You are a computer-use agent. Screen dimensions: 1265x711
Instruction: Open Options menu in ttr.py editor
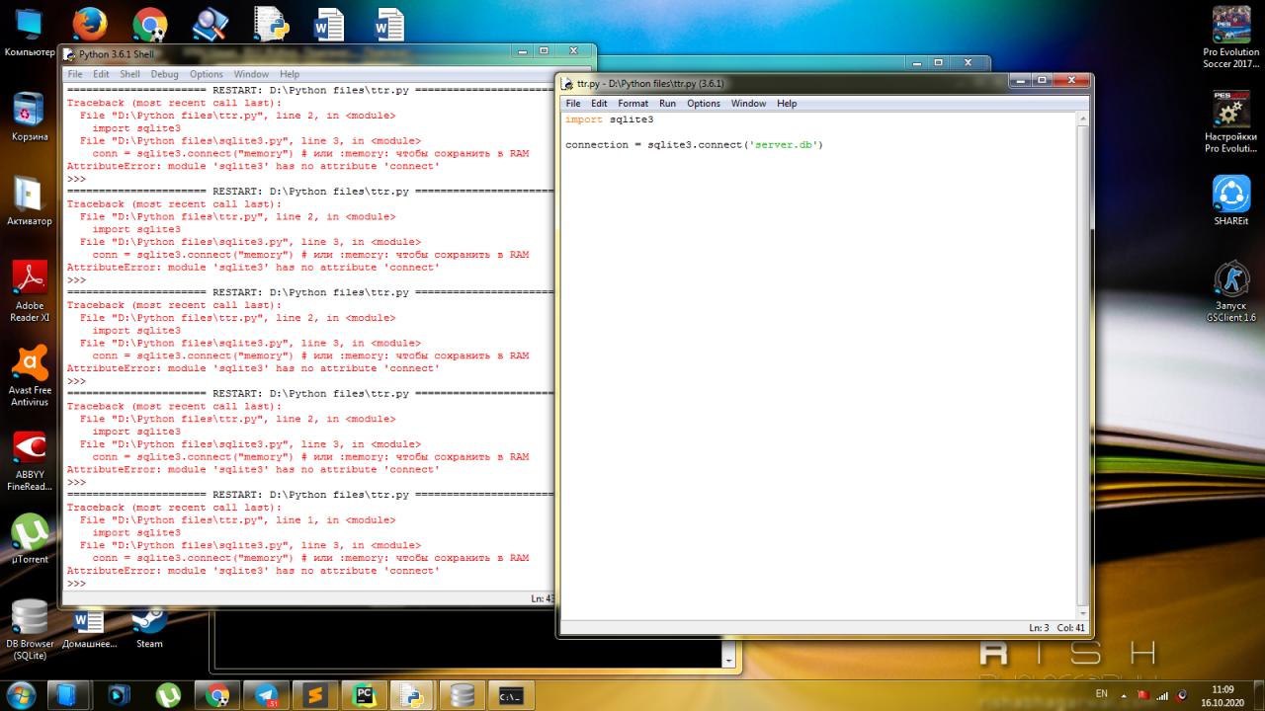(704, 103)
